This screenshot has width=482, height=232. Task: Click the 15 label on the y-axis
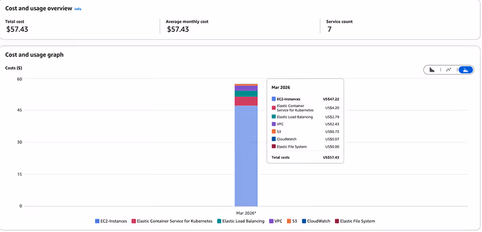20,174
